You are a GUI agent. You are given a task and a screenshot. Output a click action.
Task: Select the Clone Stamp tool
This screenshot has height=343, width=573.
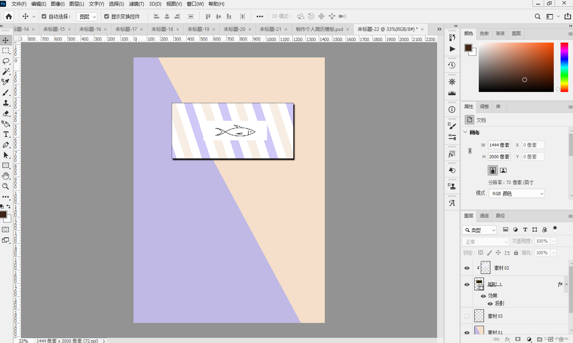[x=6, y=103]
